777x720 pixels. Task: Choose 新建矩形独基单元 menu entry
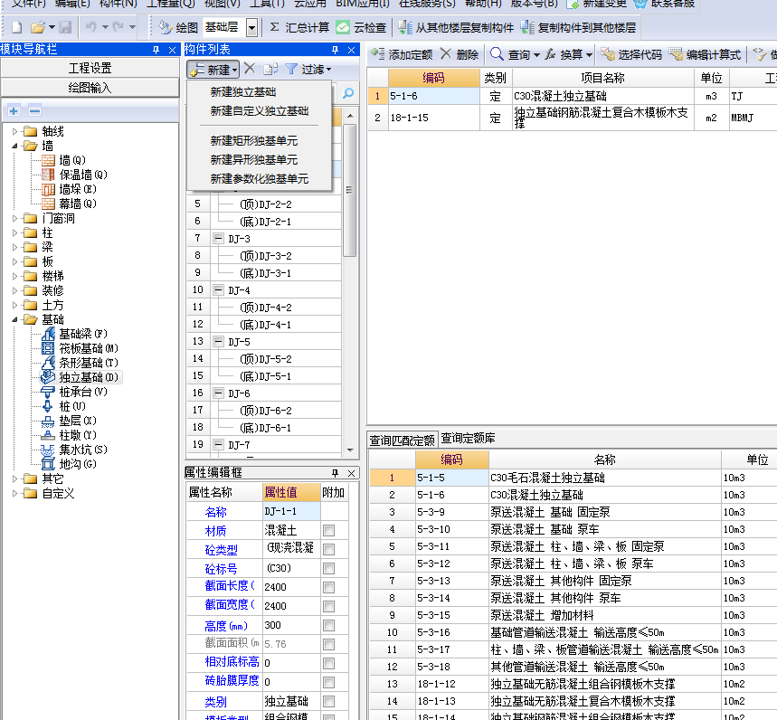253,141
